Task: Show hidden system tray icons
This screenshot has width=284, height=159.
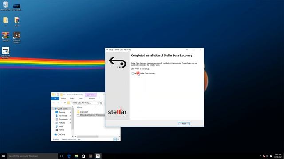Action: [260, 156]
